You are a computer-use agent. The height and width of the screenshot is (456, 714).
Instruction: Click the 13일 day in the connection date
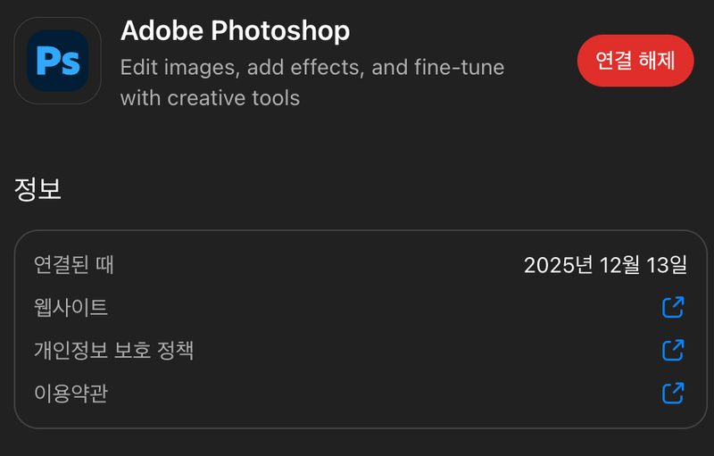(x=667, y=265)
